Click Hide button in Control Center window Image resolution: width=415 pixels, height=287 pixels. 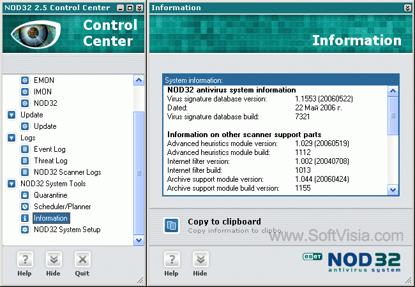(x=54, y=260)
